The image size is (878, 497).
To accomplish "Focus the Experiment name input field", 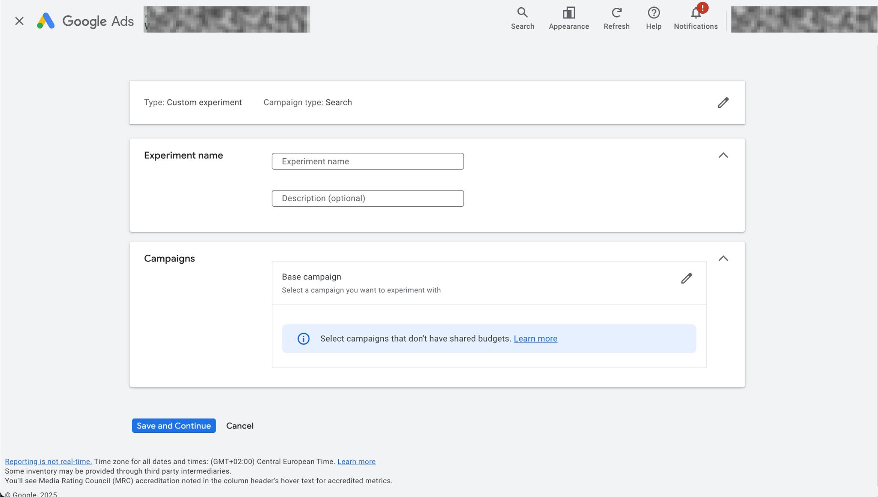I will coord(368,161).
